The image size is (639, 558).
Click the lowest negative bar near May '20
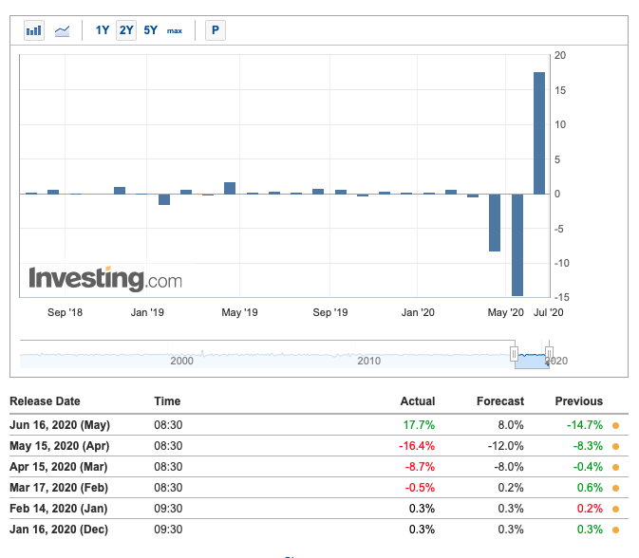517,245
